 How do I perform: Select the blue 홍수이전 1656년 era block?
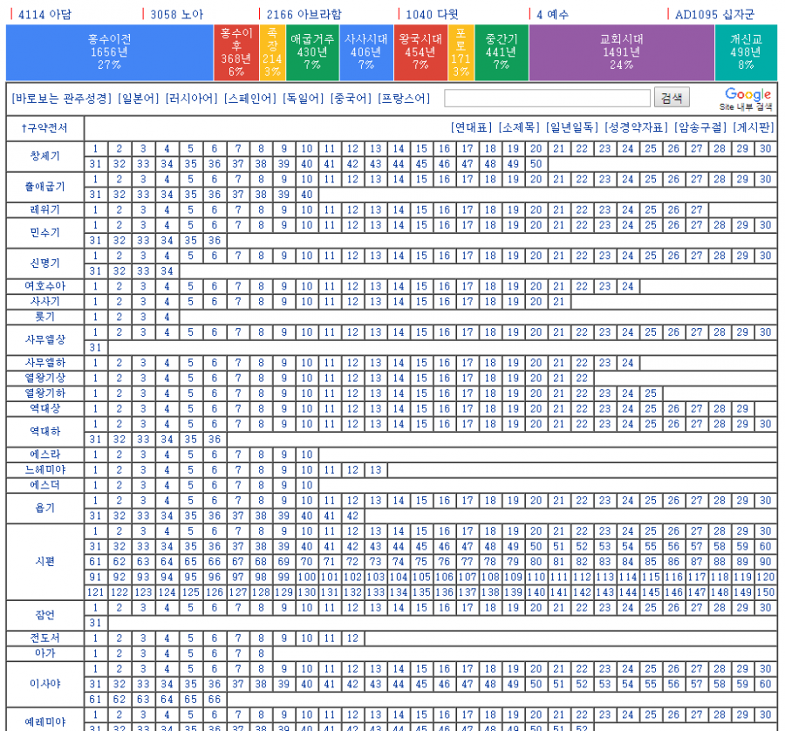coord(110,52)
